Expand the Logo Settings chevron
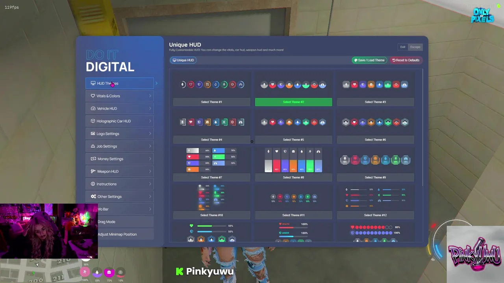504x283 pixels. coord(150,134)
